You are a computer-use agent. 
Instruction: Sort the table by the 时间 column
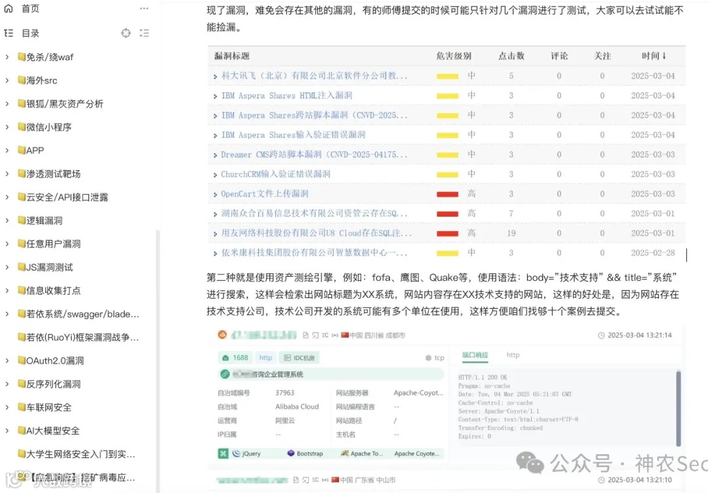(654, 56)
